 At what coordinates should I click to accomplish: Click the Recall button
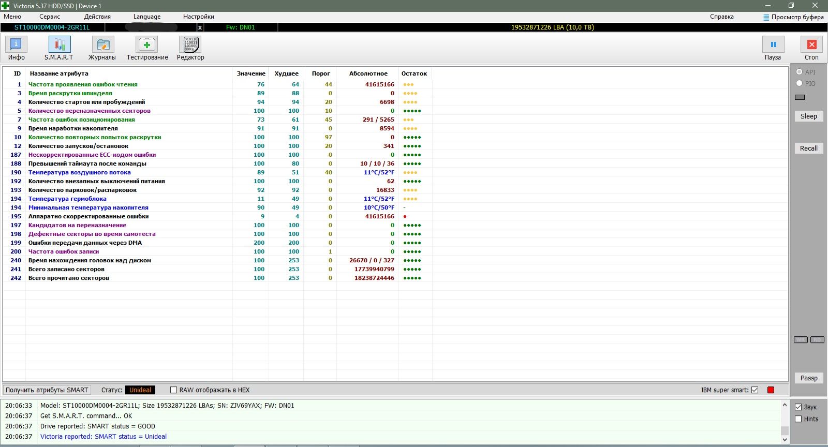tap(809, 148)
